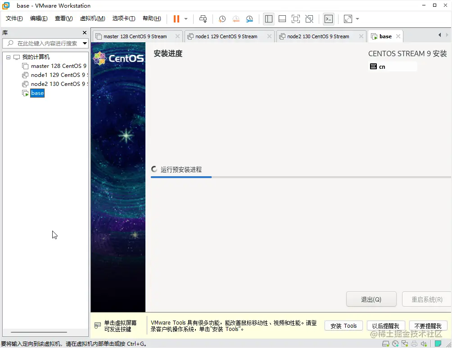
Task: Click the 安装 Tools button
Action: pos(344,326)
